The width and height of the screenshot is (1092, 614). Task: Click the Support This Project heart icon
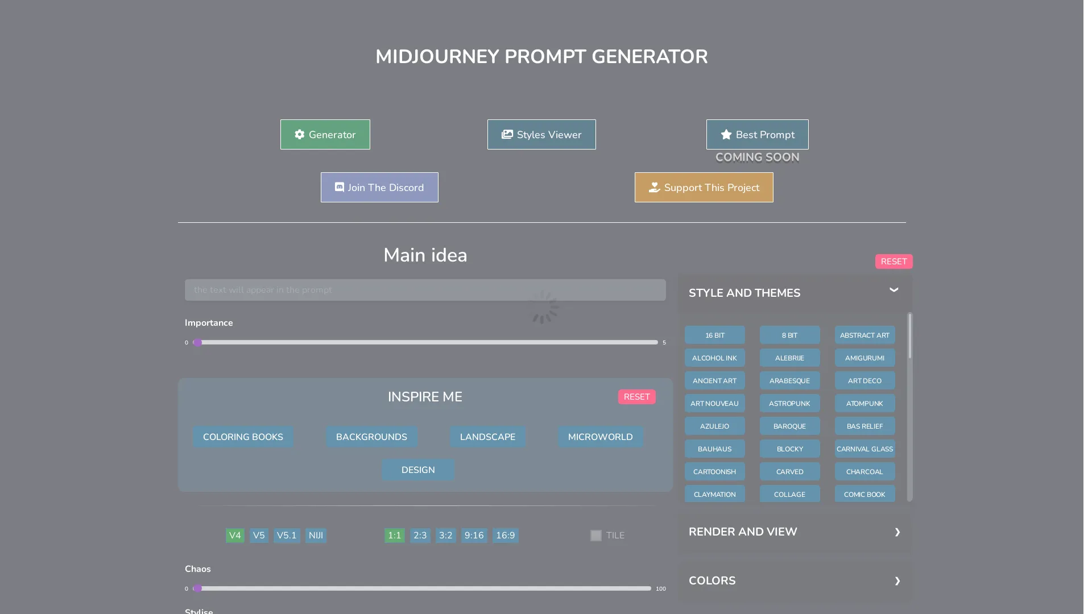point(652,186)
